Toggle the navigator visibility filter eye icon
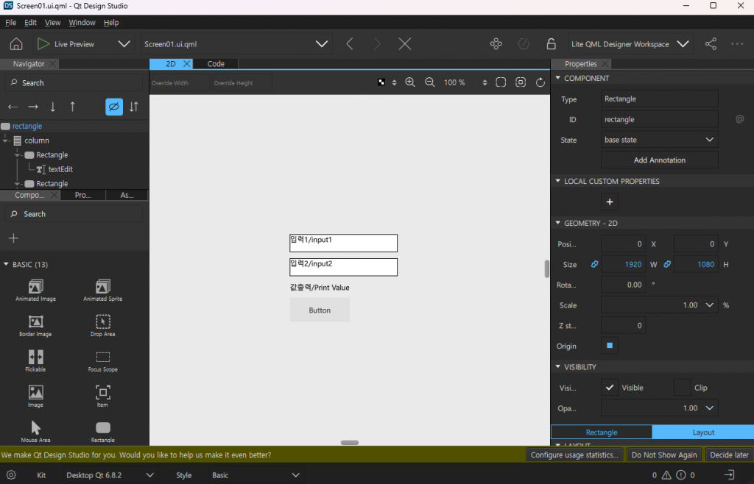 113,107
